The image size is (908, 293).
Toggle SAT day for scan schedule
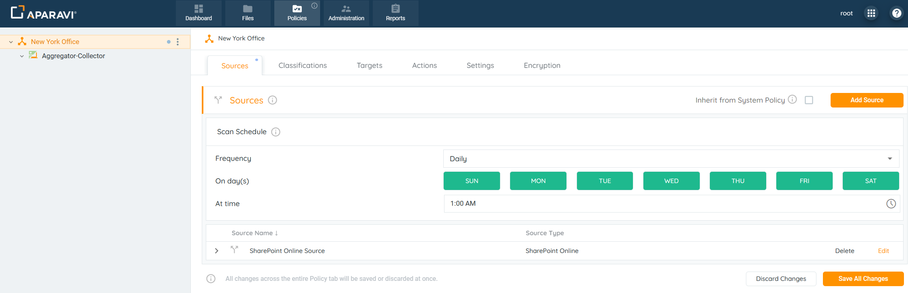[x=870, y=181]
